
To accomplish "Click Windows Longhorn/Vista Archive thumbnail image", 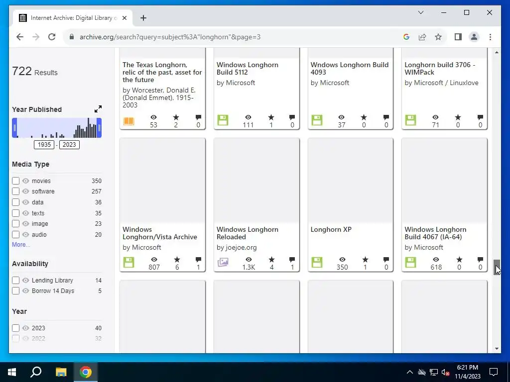I will pos(162,180).
